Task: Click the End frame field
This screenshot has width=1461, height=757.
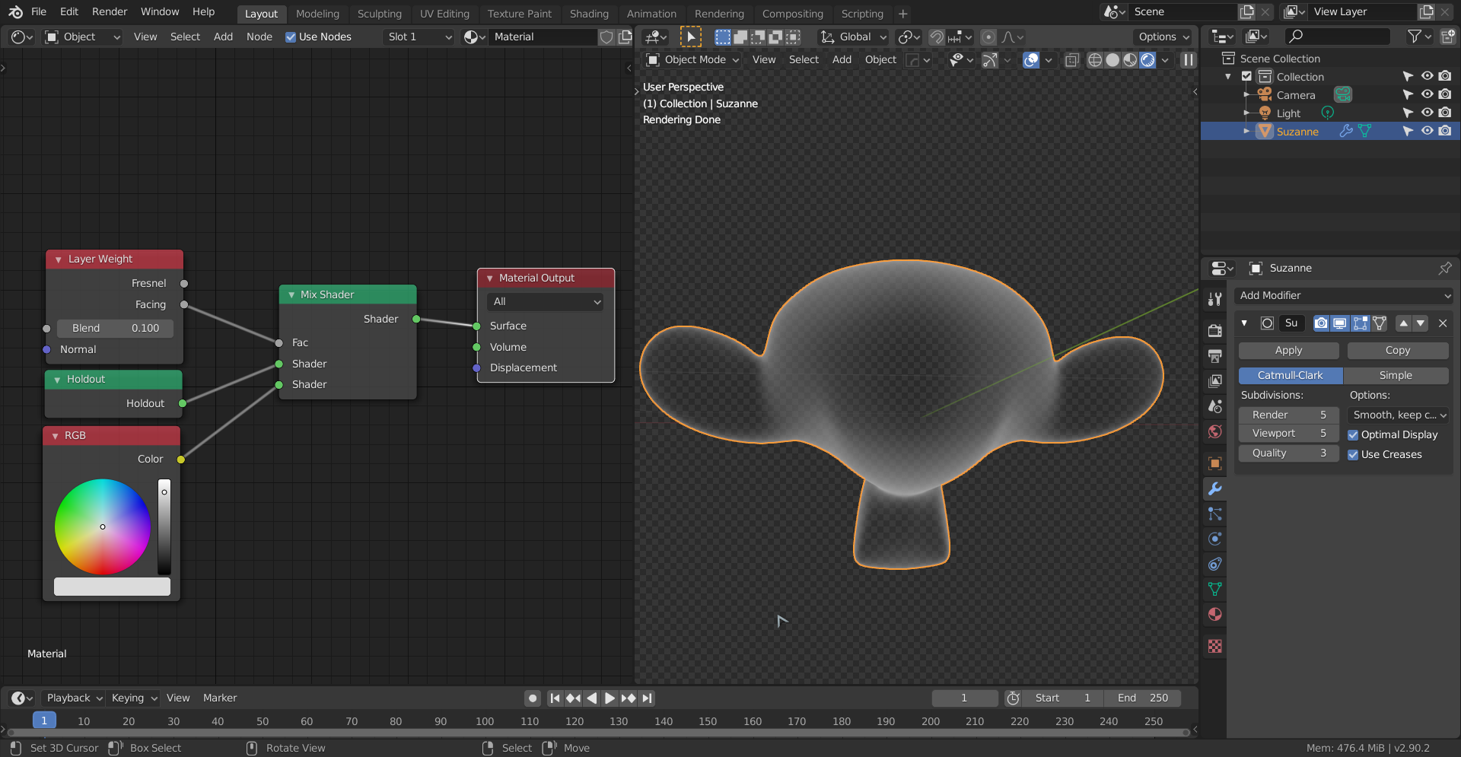Action: pyautogui.click(x=1142, y=698)
